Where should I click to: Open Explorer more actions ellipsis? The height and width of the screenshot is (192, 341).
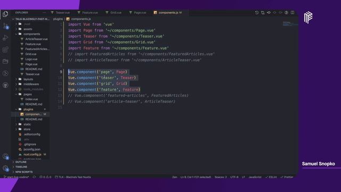(44, 13)
